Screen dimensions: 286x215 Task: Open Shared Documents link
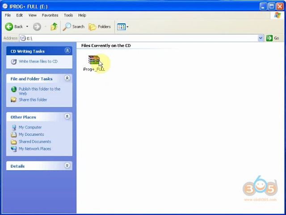tap(35, 142)
